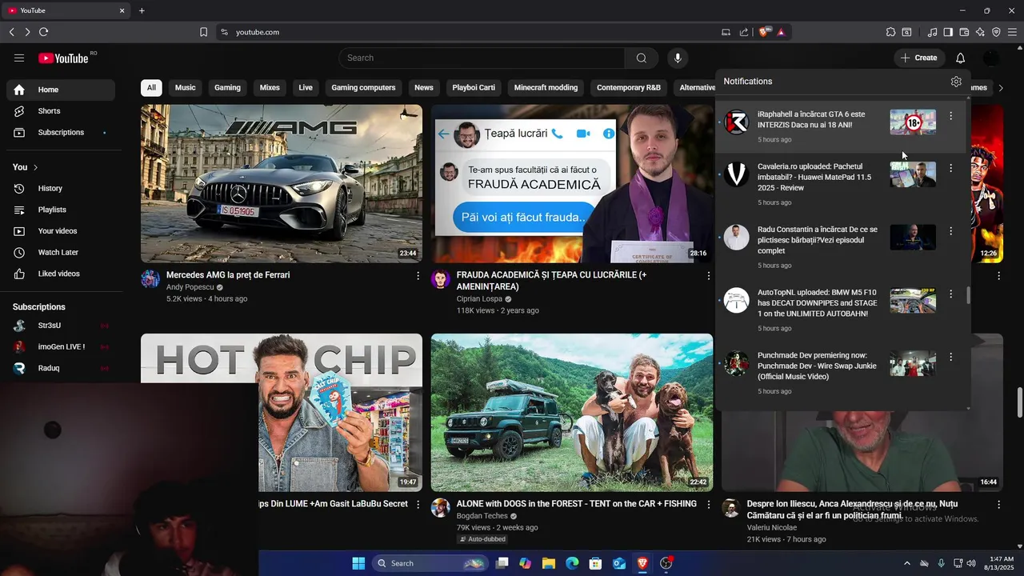This screenshot has height=576, width=1024.
Task: Open Liked videos in the sidebar
Action: (x=61, y=274)
